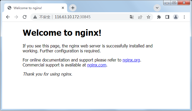Click the forward navigation arrow

click(x=16, y=17)
